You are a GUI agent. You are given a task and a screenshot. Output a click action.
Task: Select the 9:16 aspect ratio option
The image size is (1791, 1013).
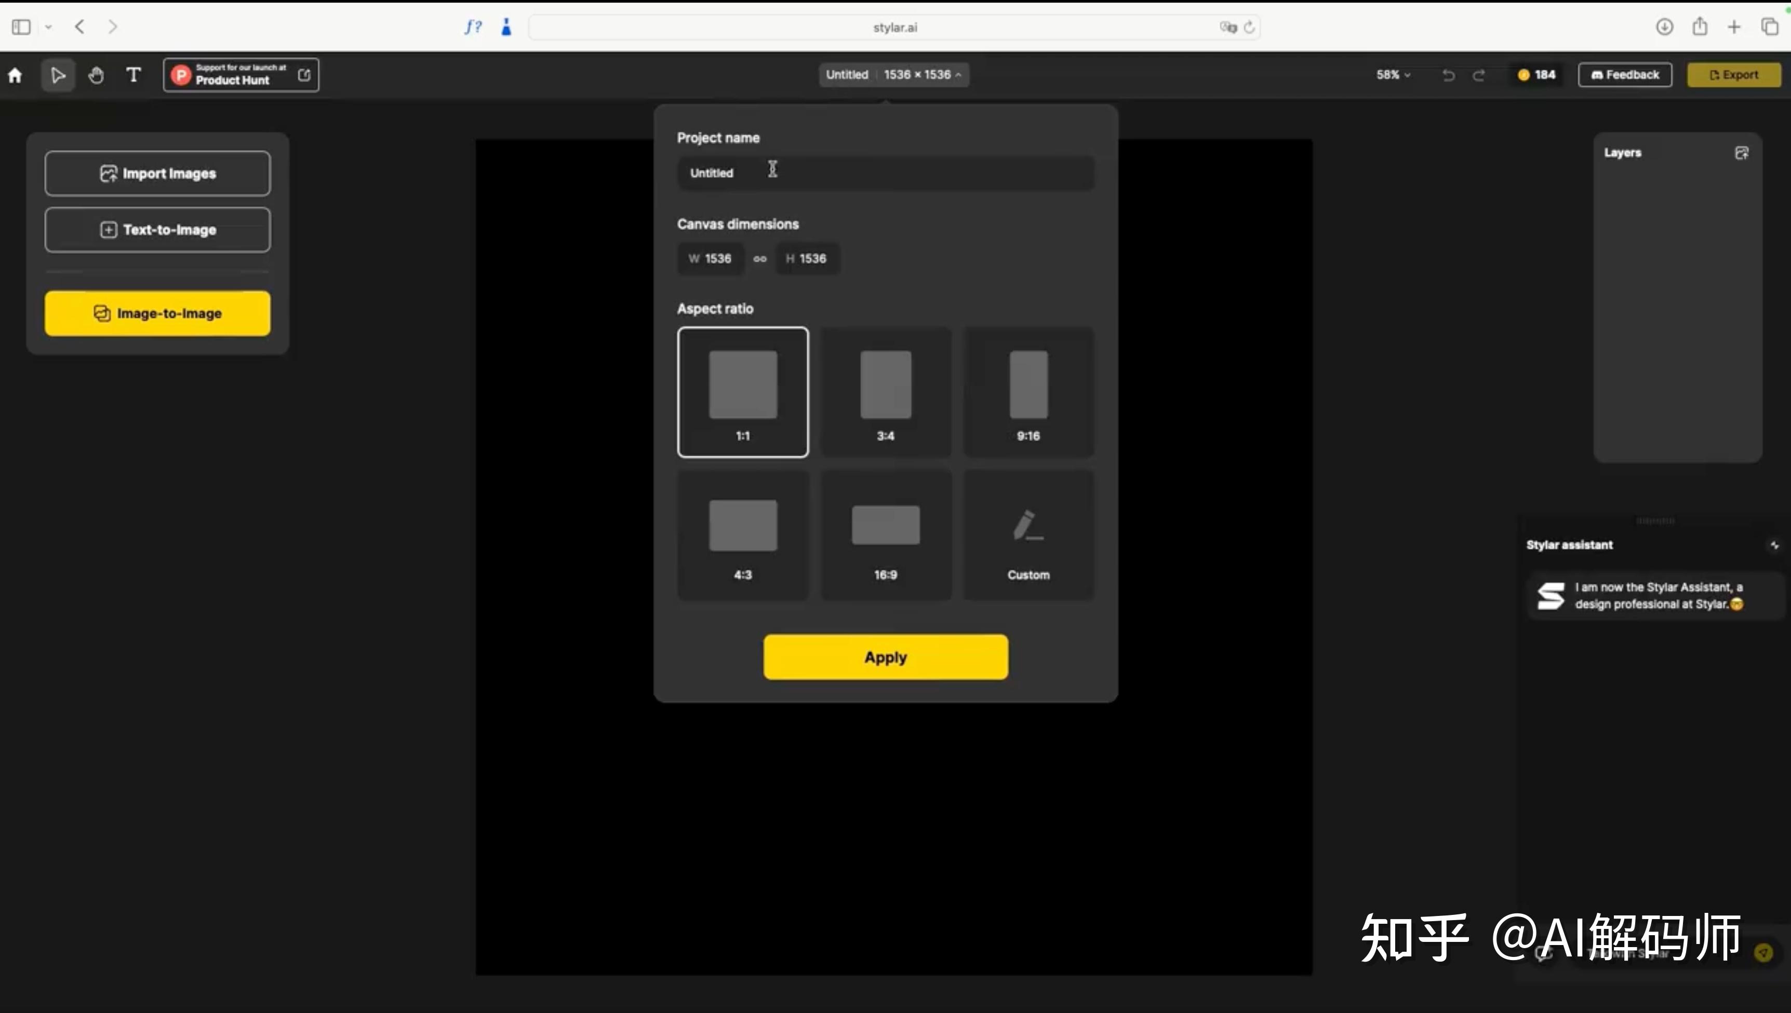[x=1028, y=392]
